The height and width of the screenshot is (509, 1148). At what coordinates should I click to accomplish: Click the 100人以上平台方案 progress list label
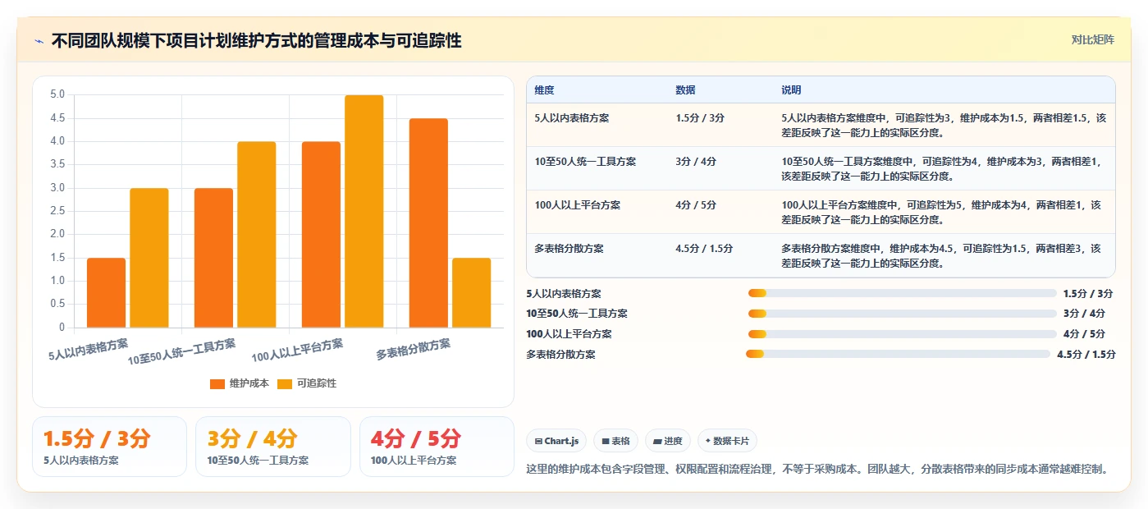(569, 334)
